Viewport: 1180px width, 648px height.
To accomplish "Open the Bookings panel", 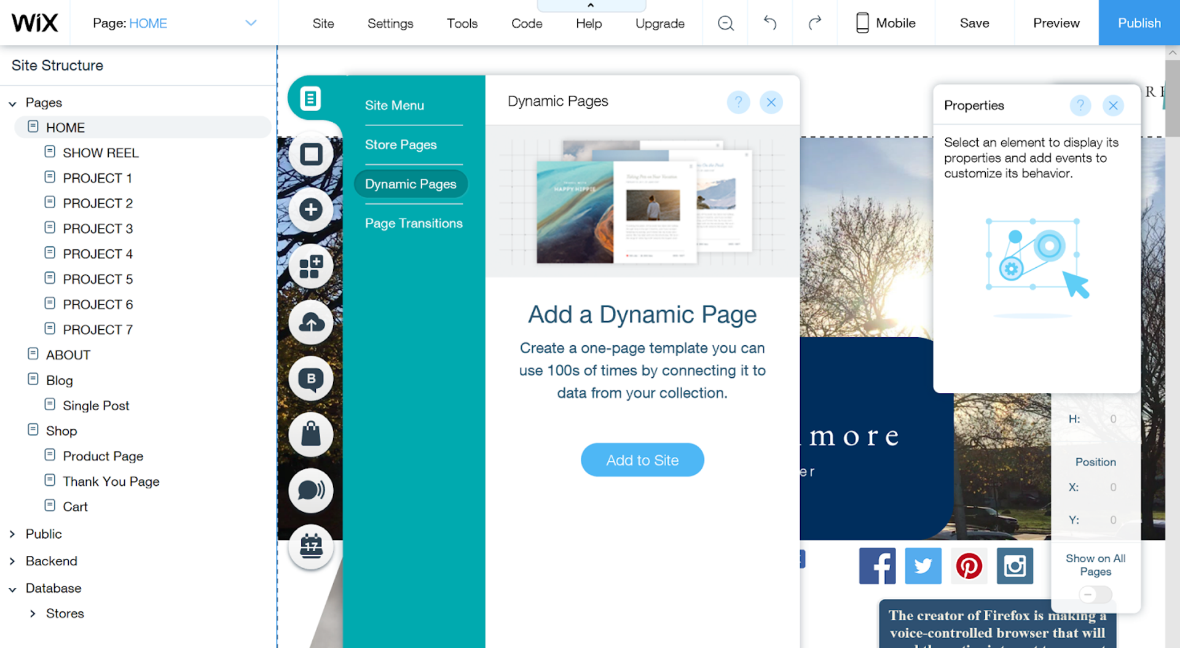I will click(x=312, y=546).
